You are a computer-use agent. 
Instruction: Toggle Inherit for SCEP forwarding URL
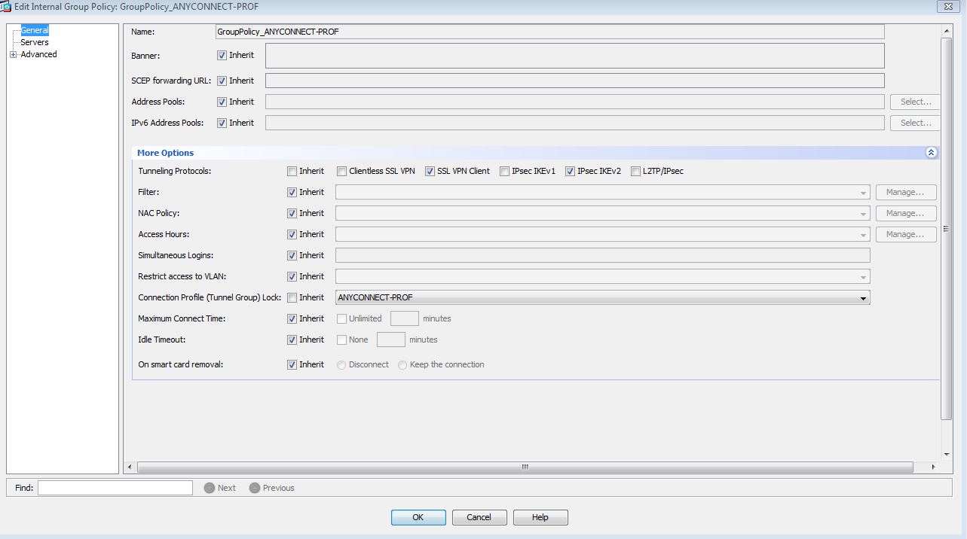[x=222, y=81]
